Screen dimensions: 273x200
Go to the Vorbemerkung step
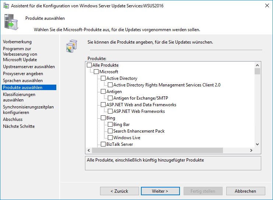17,42
